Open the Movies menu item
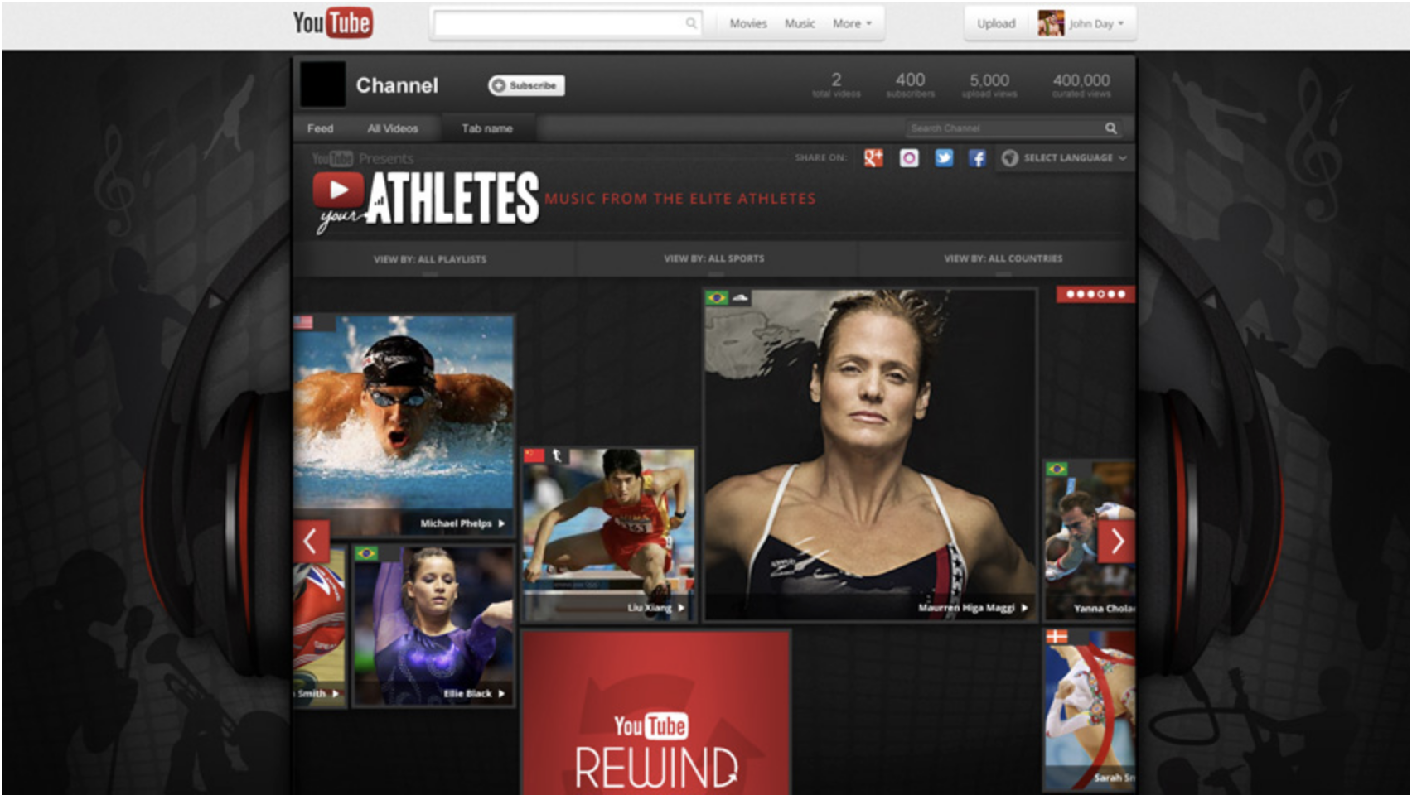The image size is (1412, 795). 747,23
